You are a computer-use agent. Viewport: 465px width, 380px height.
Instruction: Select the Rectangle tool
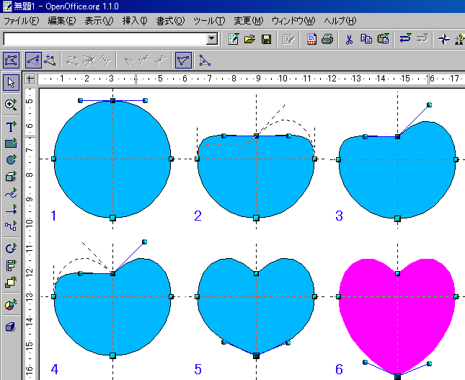click(12, 143)
